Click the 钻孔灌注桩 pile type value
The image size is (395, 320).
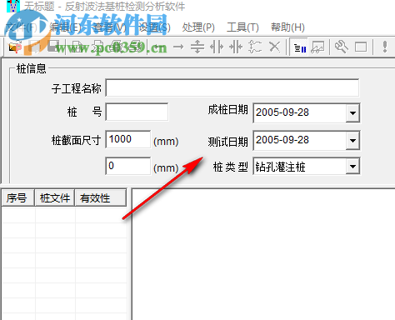(x=280, y=167)
